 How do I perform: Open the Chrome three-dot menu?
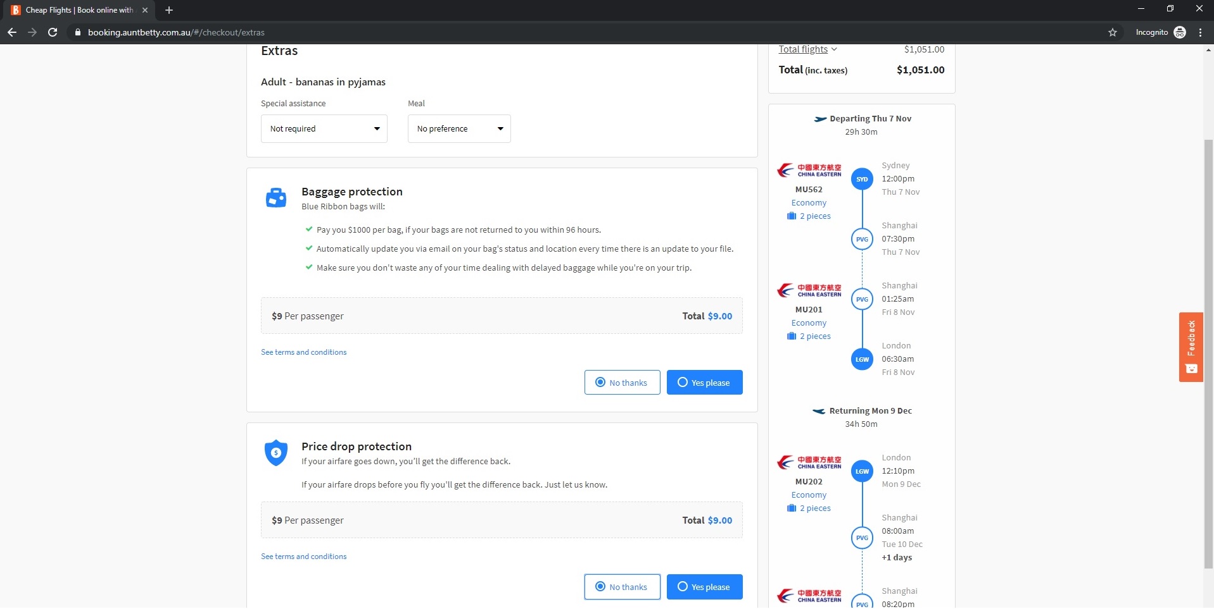[x=1200, y=32]
